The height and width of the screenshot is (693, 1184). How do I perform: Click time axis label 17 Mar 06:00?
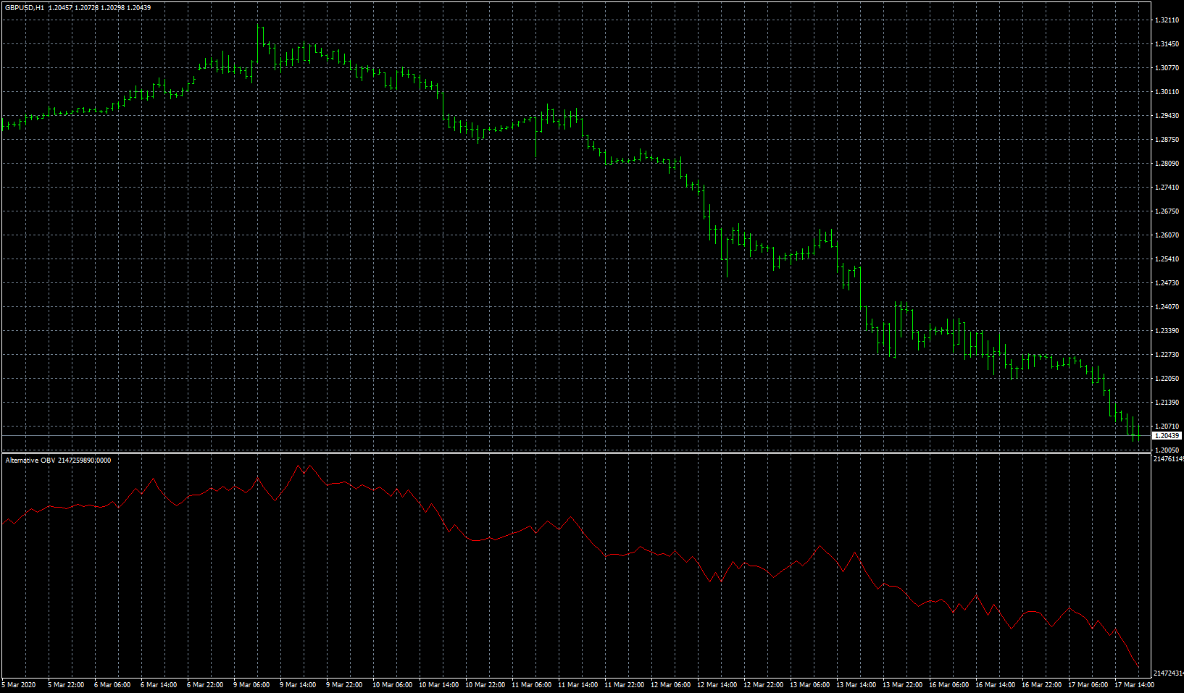click(x=1088, y=685)
